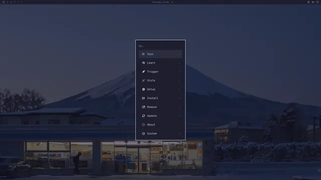Switch to workspace 2 in top bar
Screen dimensions: 321x180
(11, 2)
